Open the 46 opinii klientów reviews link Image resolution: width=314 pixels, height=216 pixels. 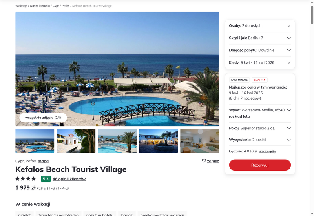tap(69, 179)
